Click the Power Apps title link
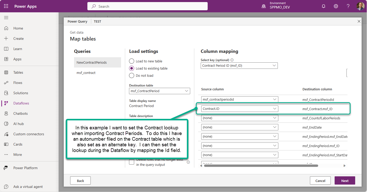This screenshot has height=192, width=367. (25, 6)
